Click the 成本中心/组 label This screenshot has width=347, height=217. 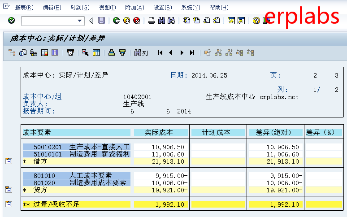point(42,97)
